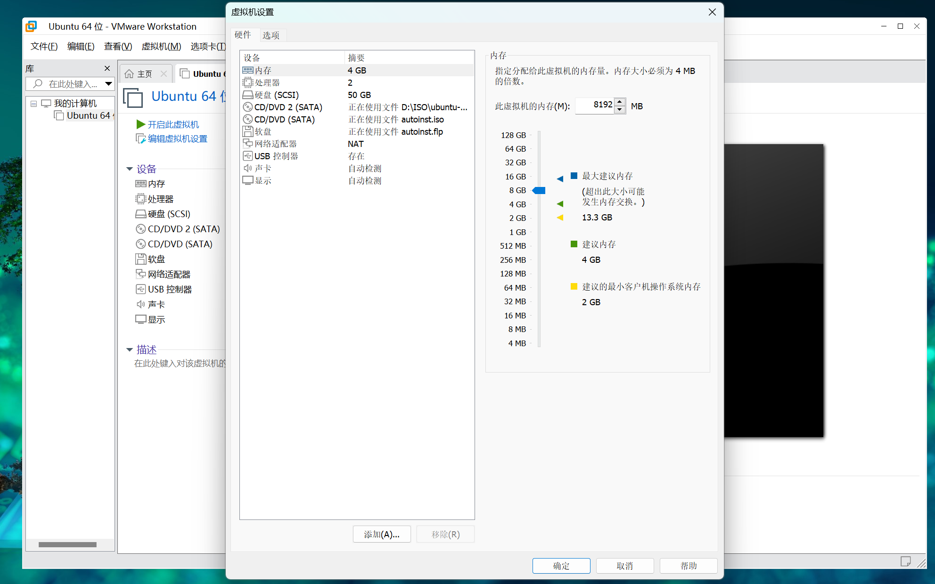This screenshot has width=935, height=584.
Task: Select the 显示 display row in the dialog
Action: [x=357, y=180]
